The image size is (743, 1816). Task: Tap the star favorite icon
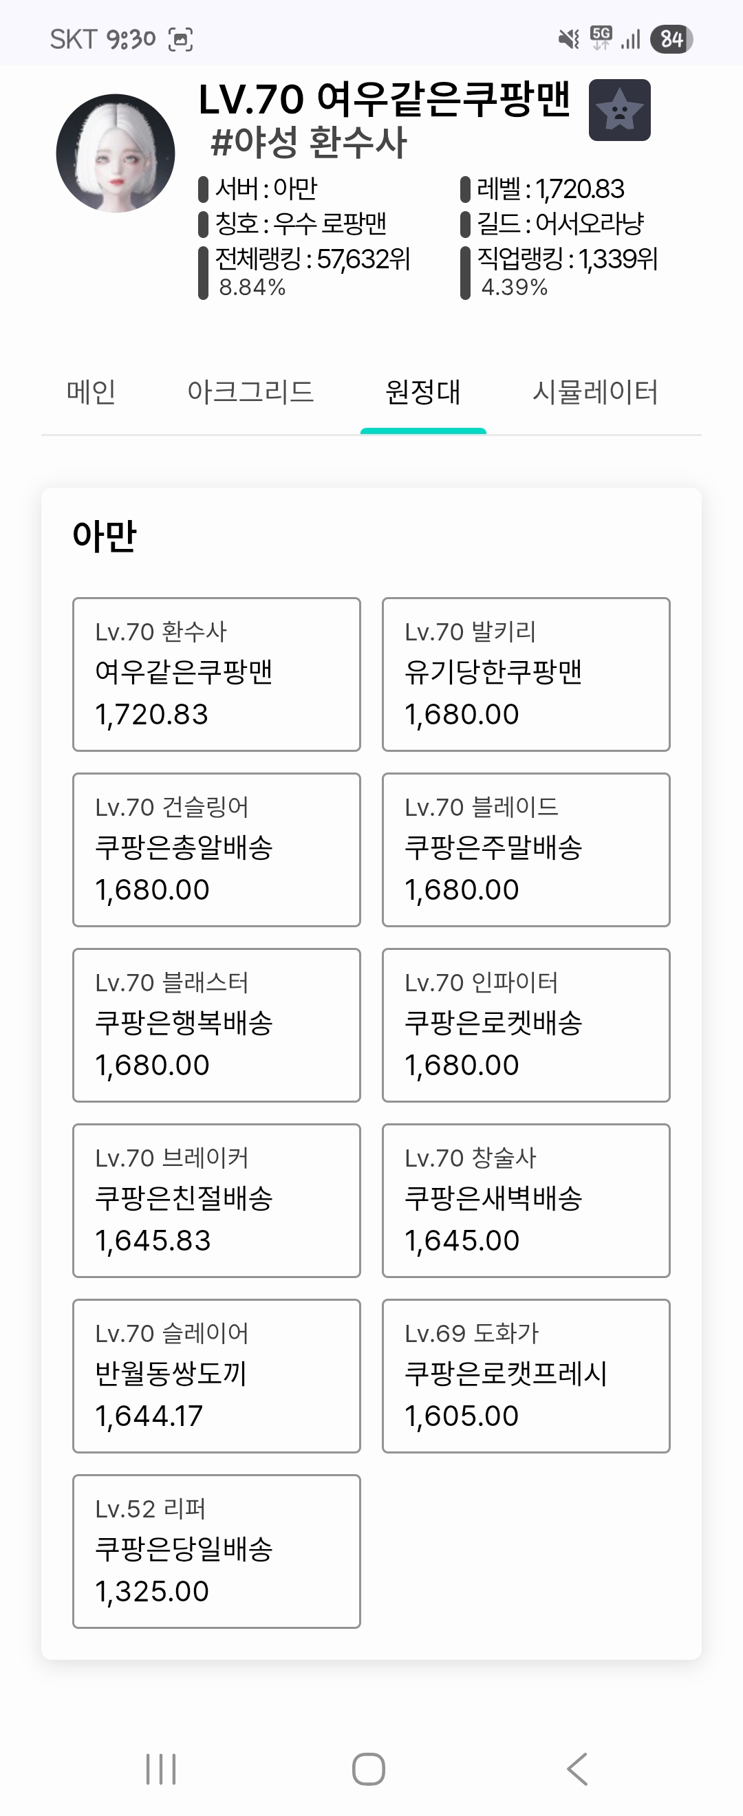[619, 110]
